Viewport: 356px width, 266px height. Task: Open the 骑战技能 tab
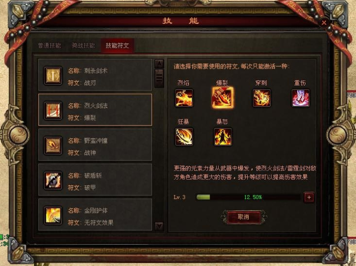83,45
